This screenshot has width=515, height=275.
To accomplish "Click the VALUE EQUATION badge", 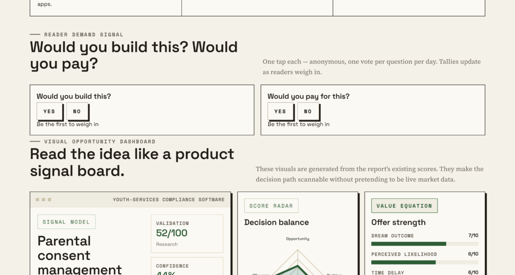I will (404, 206).
